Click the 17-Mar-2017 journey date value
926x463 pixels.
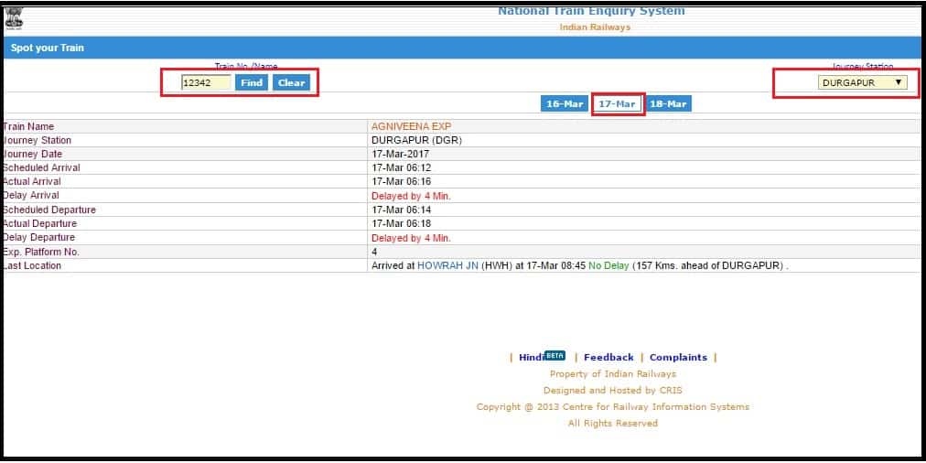coord(400,154)
